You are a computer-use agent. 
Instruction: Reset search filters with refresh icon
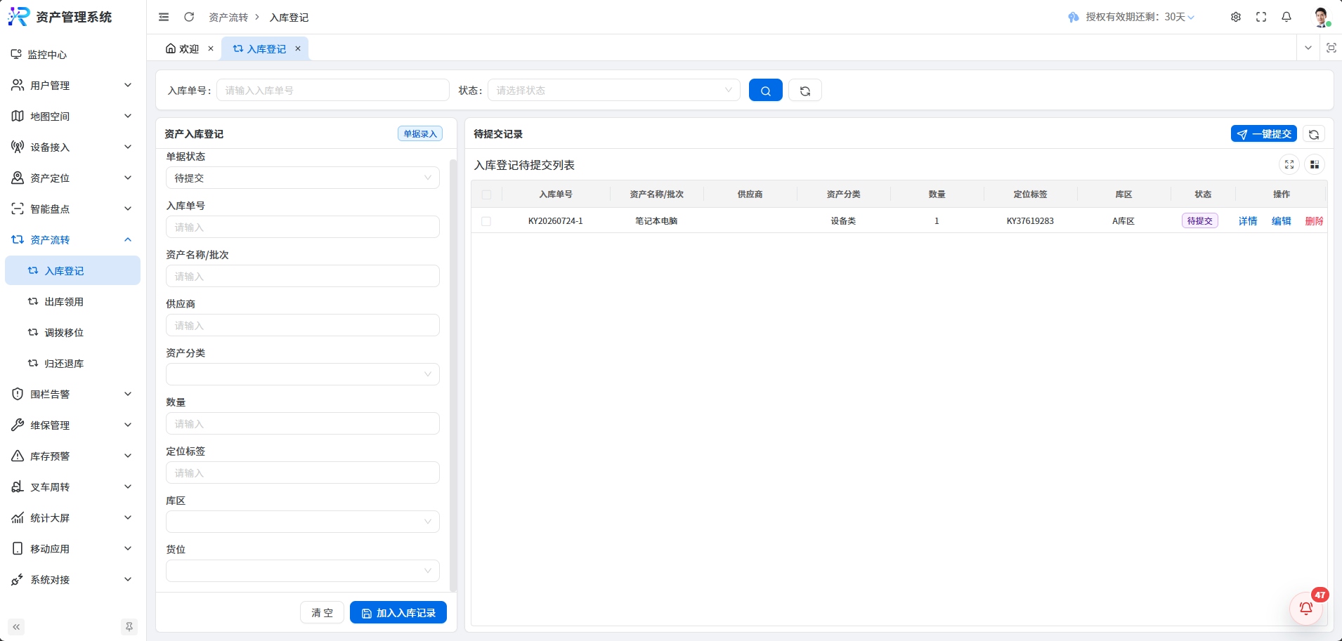tap(805, 91)
